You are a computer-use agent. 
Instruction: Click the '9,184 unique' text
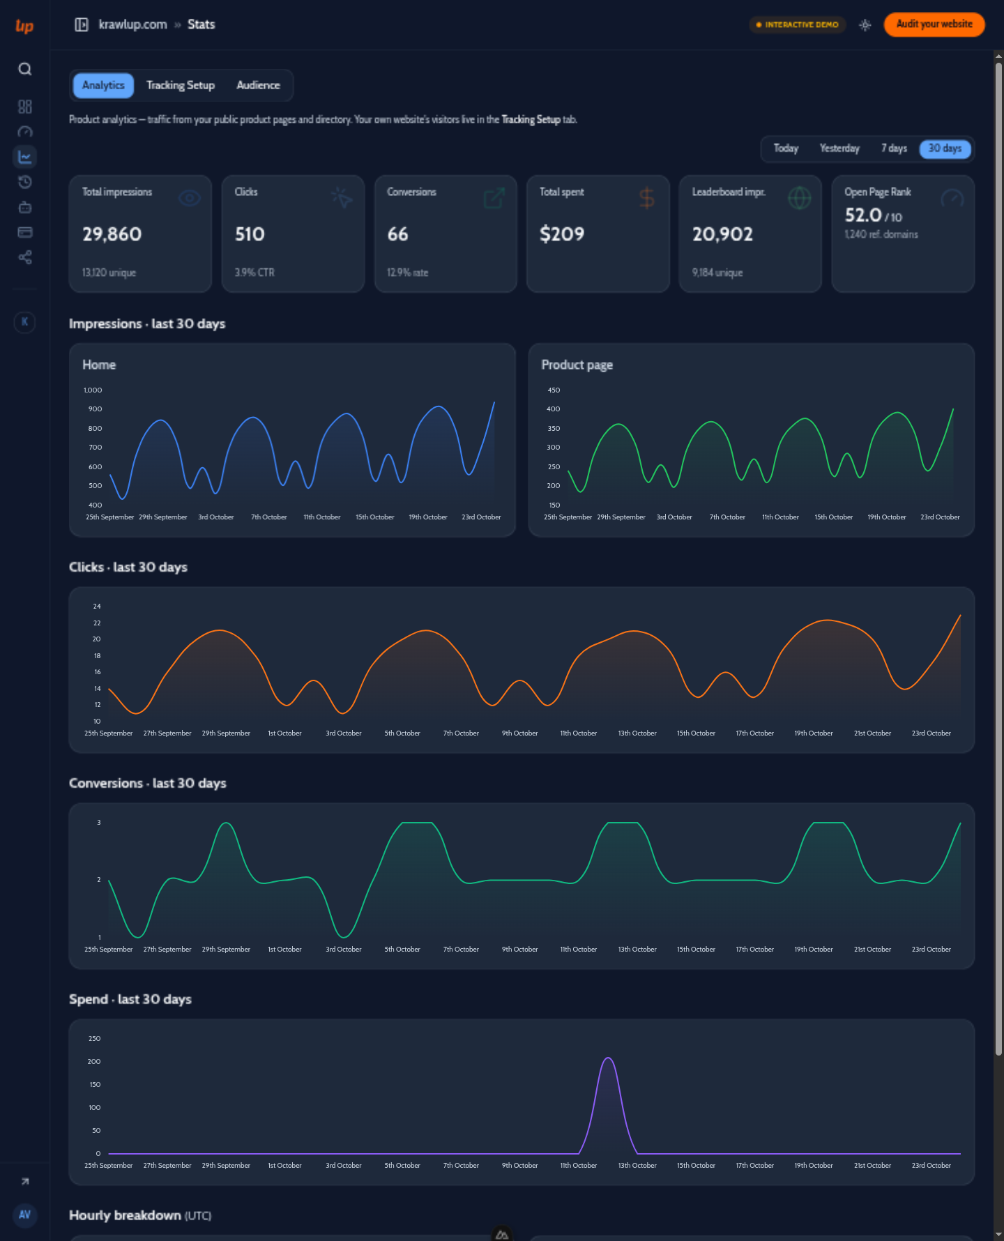pyautogui.click(x=717, y=273)
